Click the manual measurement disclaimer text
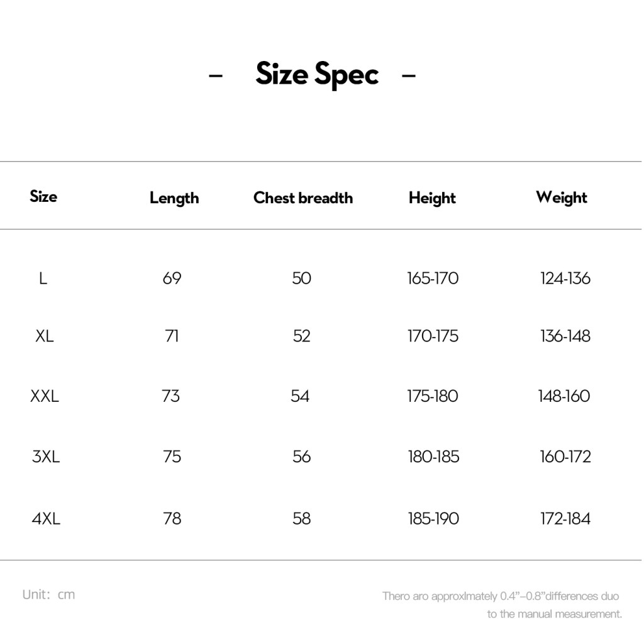This screenshot has width=644, height=644. pyautogui.click(x=502, y=605)
